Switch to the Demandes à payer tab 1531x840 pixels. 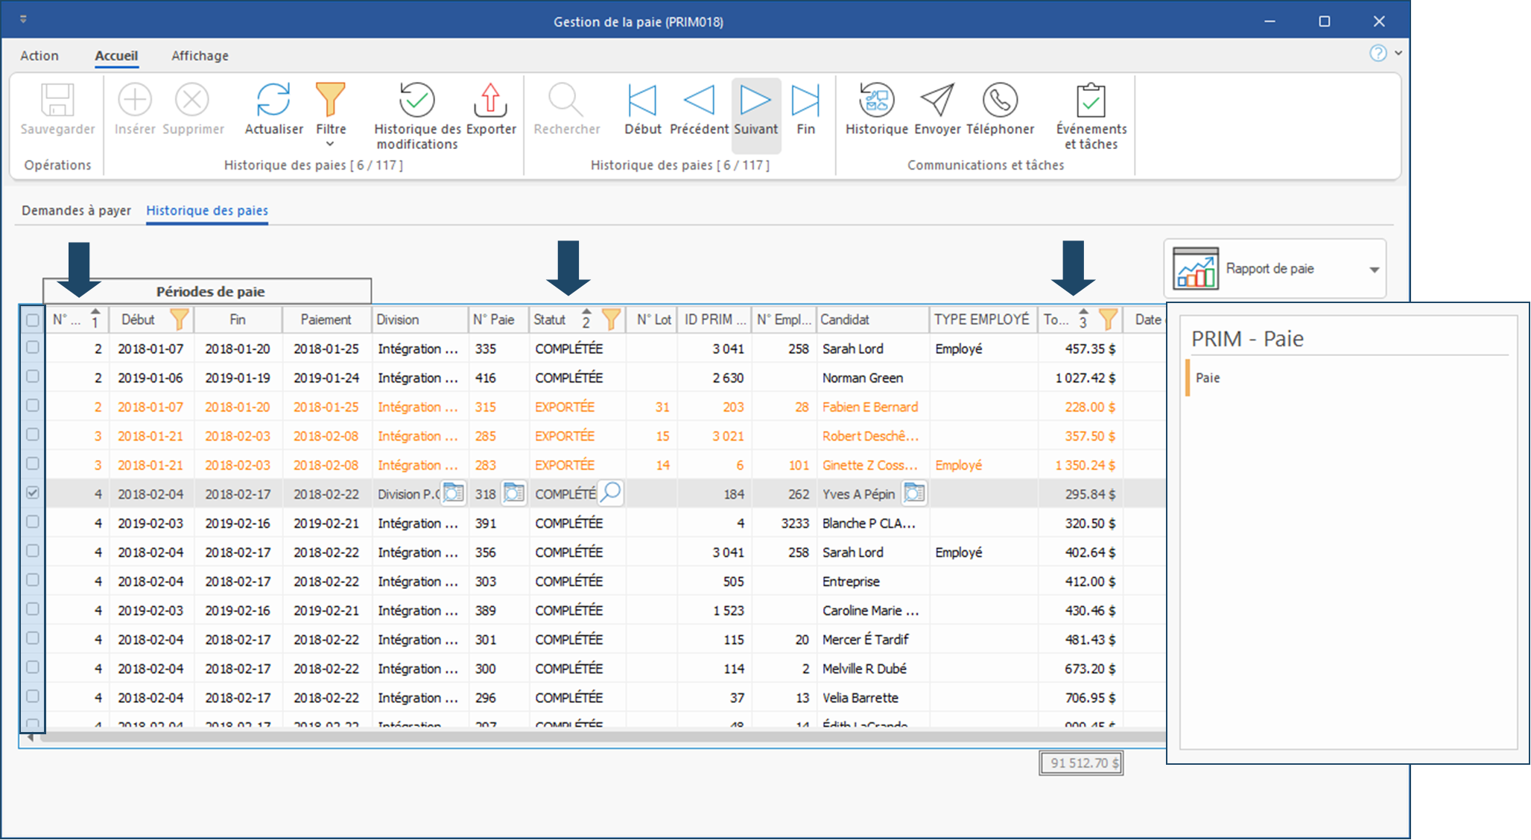[76, 211]
